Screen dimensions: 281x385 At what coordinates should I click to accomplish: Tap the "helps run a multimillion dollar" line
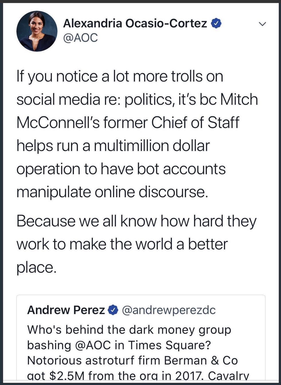click(113, 146)
